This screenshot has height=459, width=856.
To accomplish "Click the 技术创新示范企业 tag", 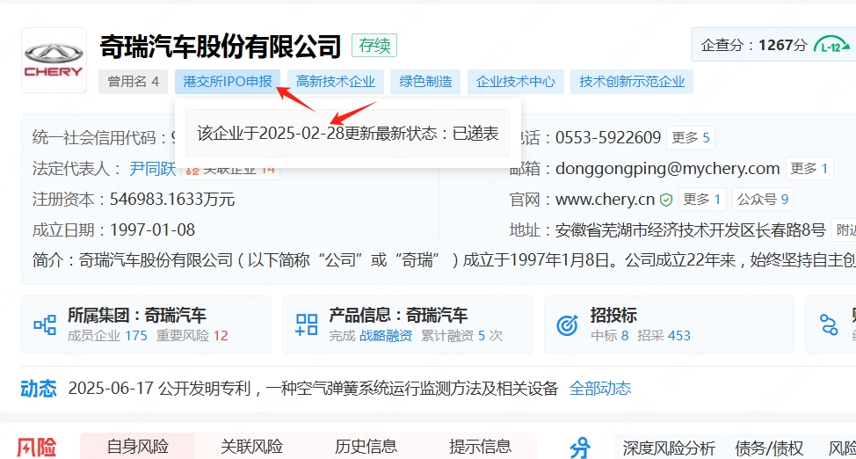I will (x=632, y=82).
